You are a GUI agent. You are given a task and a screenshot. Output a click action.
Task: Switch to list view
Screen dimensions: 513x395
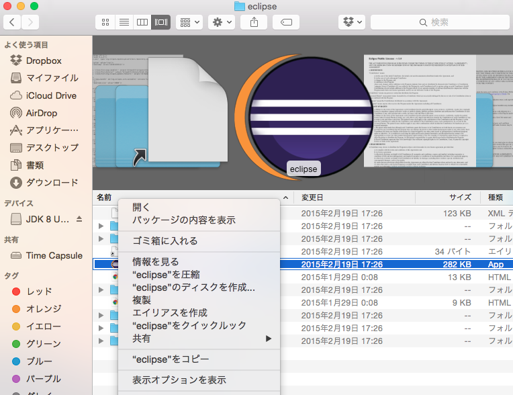pos(124,22)
